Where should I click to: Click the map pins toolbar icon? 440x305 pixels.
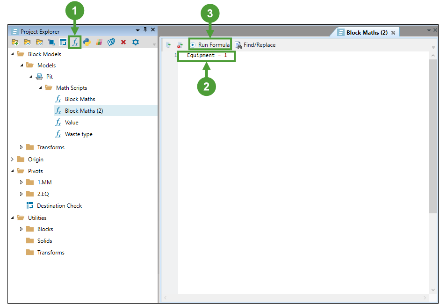[x=111, y=43]
